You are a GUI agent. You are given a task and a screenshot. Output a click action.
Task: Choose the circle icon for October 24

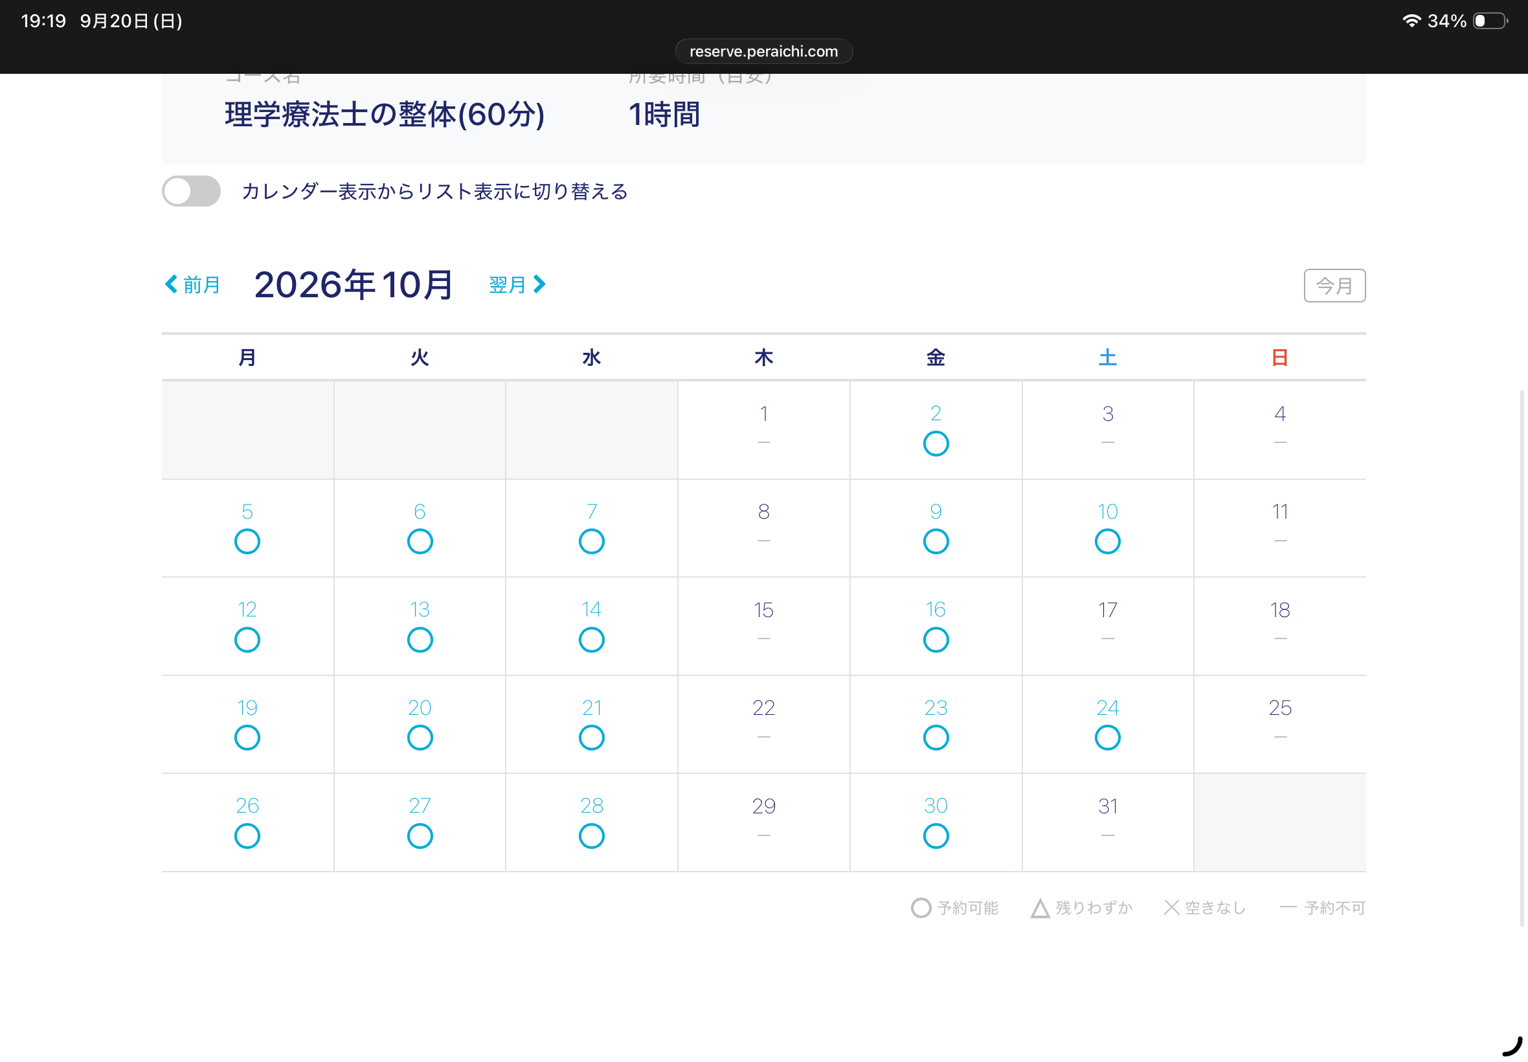pyautogui.click(x=1107, y=738)
